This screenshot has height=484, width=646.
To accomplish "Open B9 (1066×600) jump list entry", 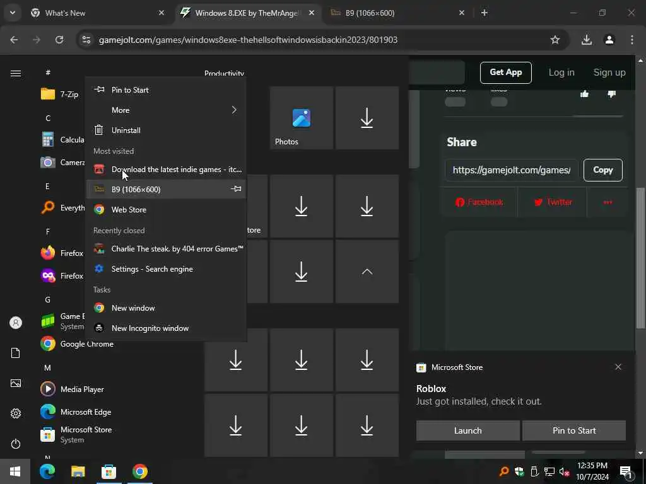I will click(166, 189).
